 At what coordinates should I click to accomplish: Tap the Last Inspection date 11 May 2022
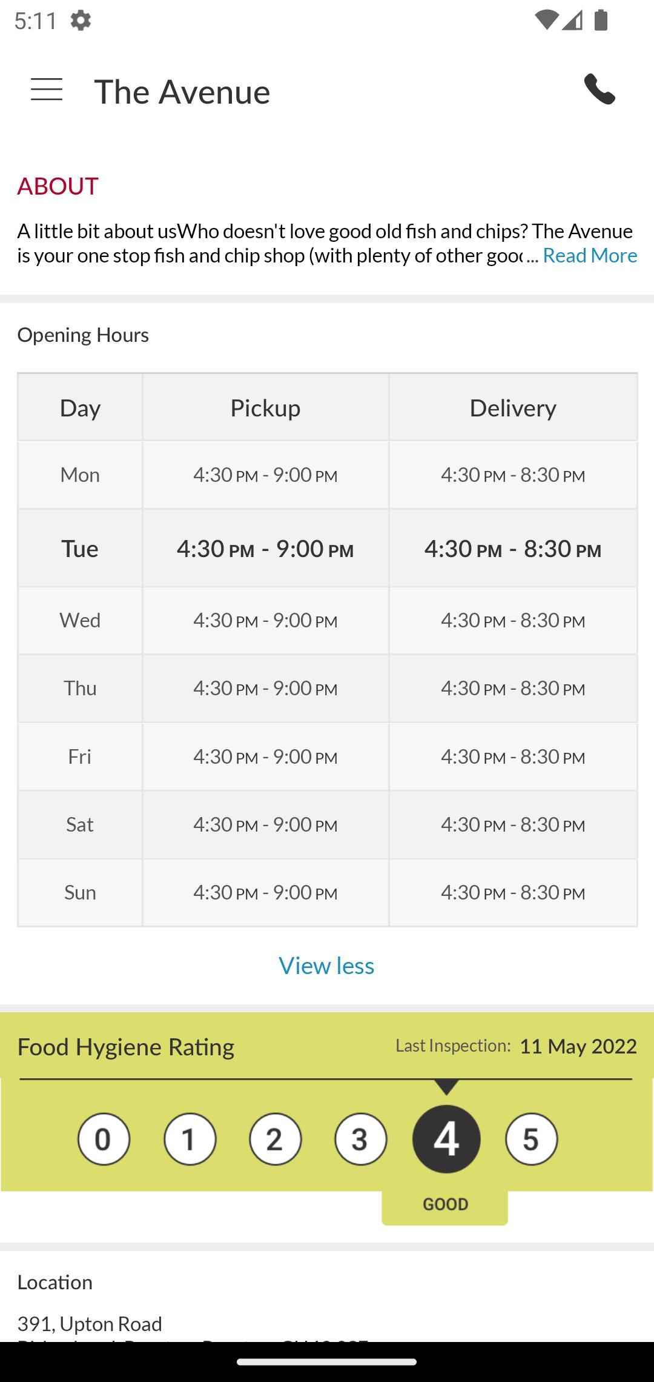[578, 1046]
